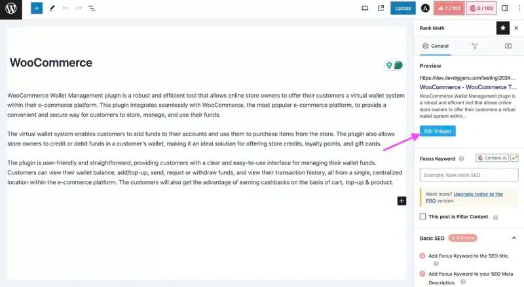
Task: Focus the Focus Keyword input field
Action: [x=469, y=175]
